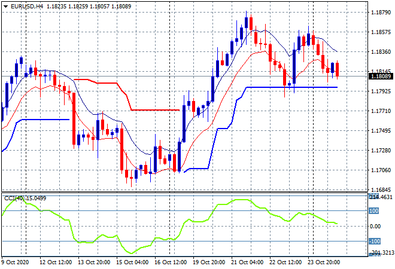395x269 pixels.
Task: Click the EURUSD,H4 chart title
Action: (x=27, y=7)
